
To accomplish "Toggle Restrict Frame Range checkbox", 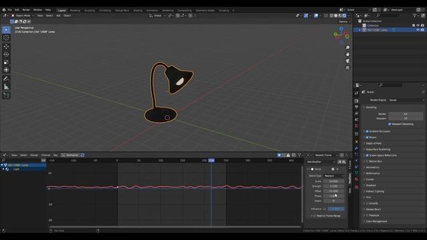I will coord(314,216).
